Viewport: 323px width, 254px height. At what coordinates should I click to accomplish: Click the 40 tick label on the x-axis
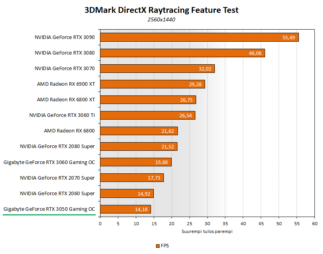243,224
